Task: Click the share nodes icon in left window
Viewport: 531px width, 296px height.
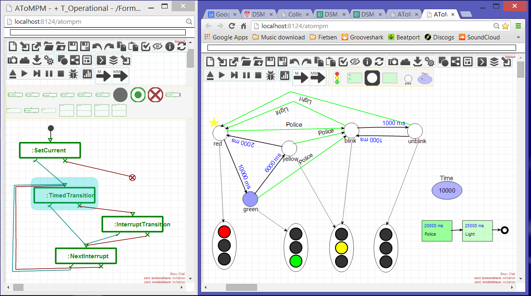Action: point(75,60)
